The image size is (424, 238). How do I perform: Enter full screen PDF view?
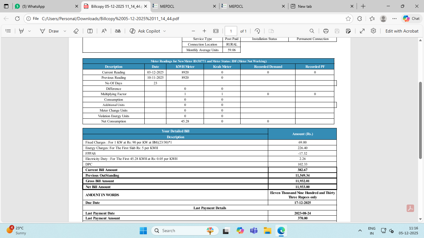tap(362, 31)
